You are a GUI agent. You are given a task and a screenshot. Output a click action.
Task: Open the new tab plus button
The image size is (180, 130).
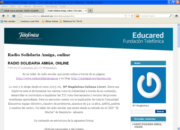pyautogui.click(x=90, y=10)
